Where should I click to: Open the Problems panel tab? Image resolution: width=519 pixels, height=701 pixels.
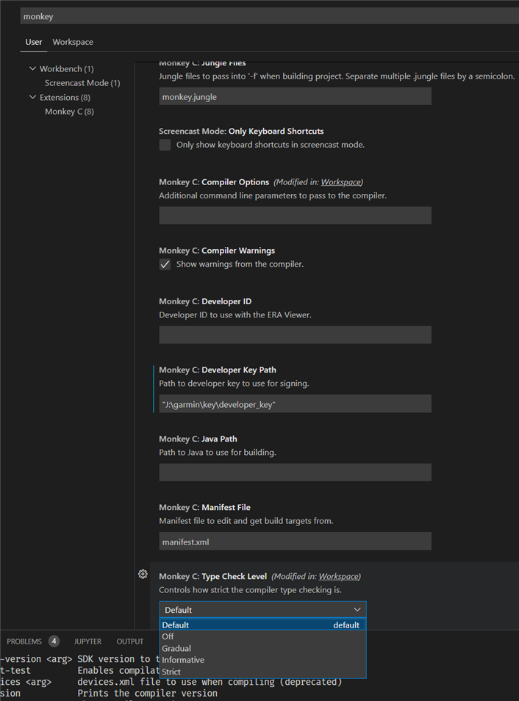24,641
